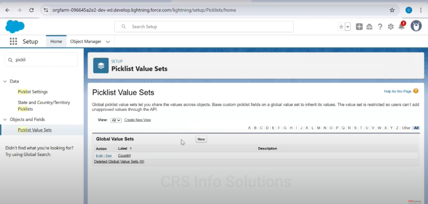Click the Quick Find box containing pickli
The width and height of the screenshot is (428, 204).
(41, 59)
